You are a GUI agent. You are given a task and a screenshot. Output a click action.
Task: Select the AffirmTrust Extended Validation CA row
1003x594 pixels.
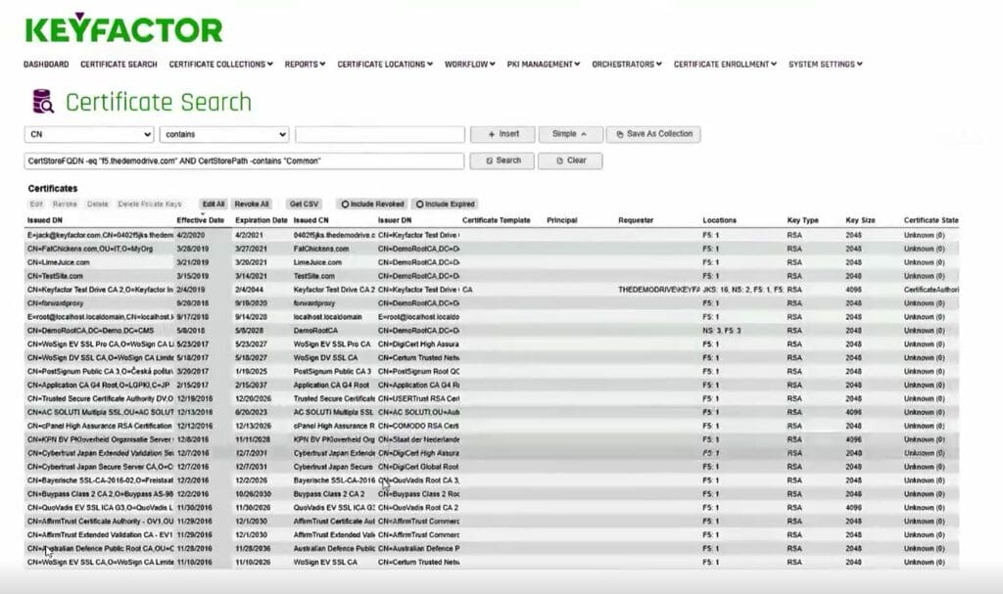tap(492, 534)
